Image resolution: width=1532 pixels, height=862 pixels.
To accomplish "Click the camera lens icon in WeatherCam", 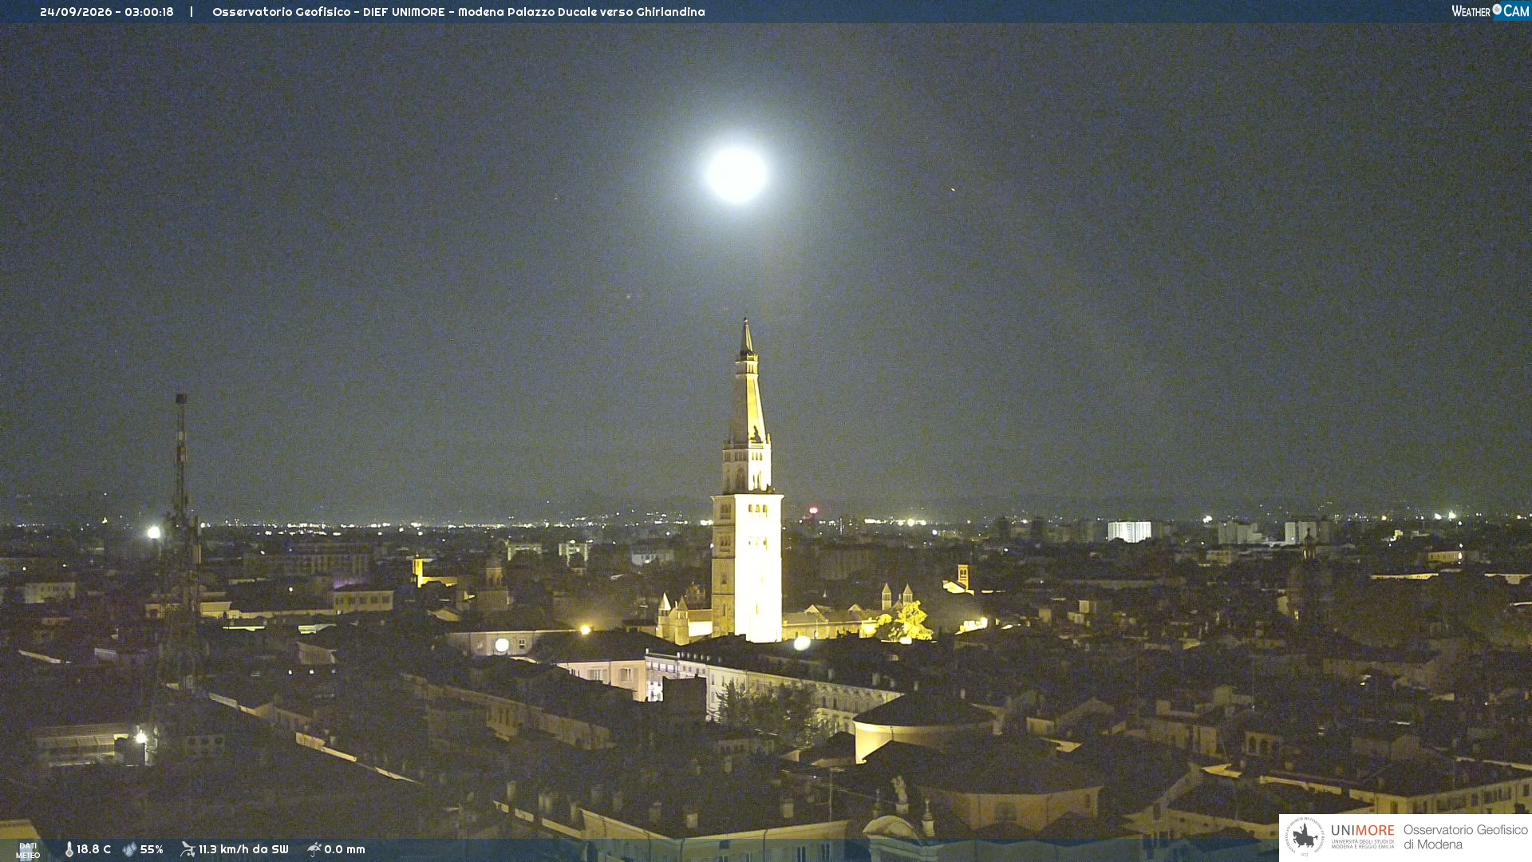I will pyautogui.click(x=1497, y=10).
